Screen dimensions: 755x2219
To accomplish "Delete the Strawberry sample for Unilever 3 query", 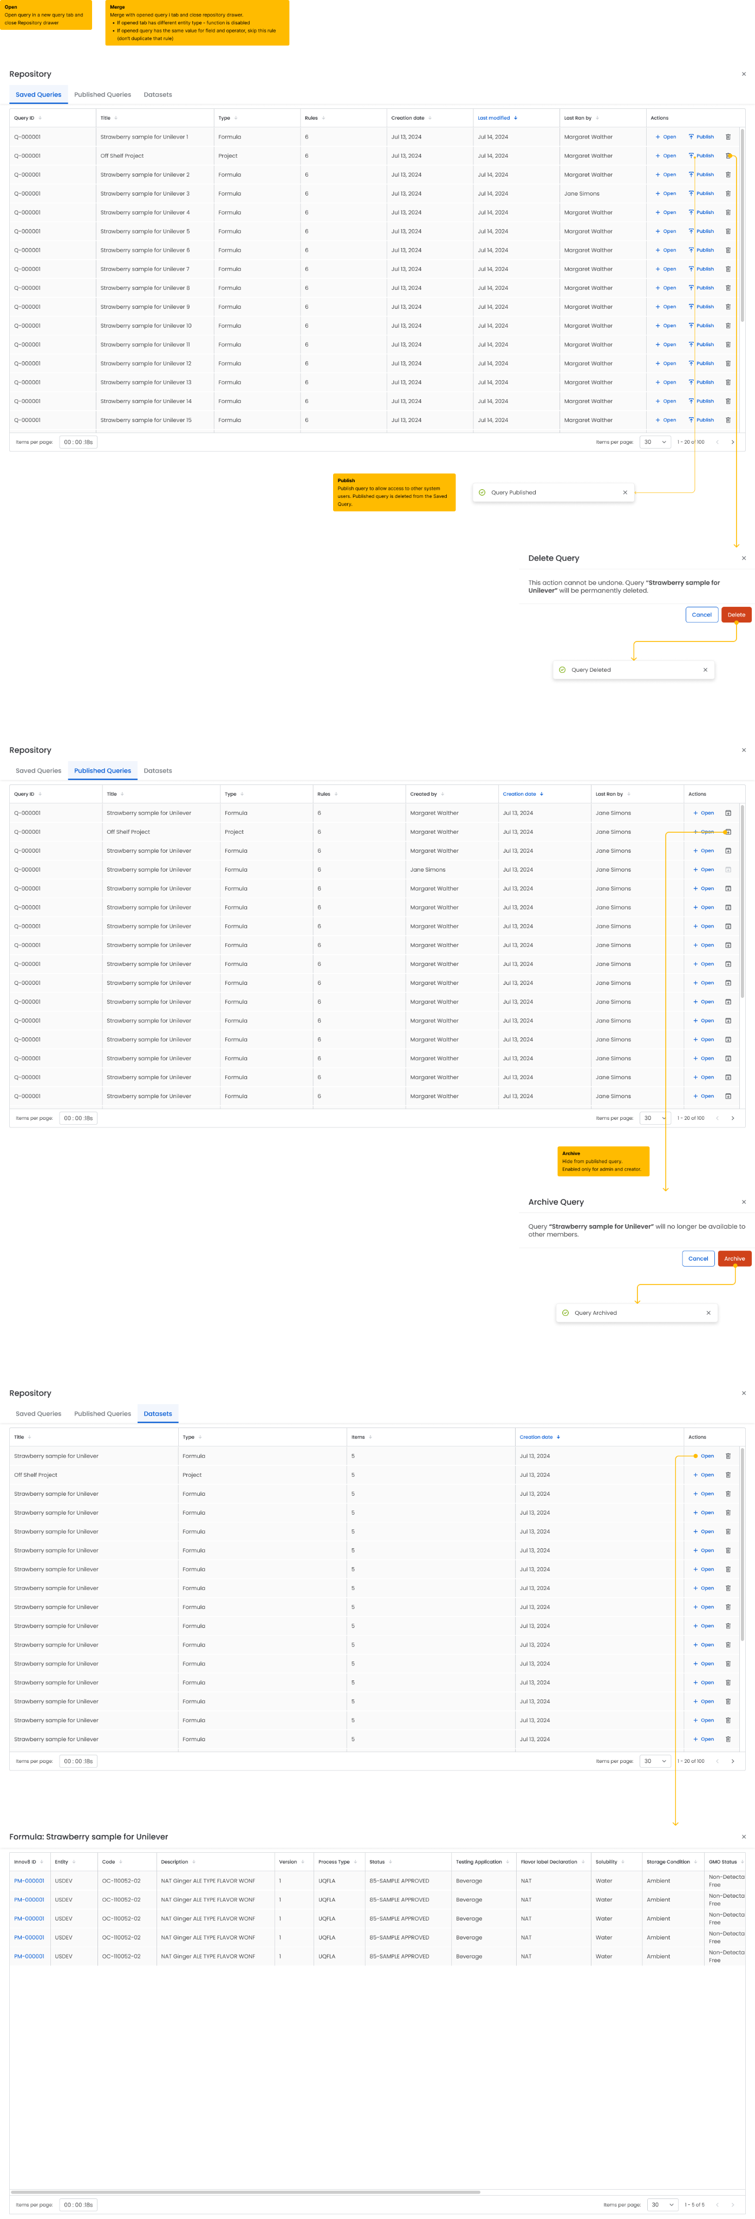I will point(727,194).
